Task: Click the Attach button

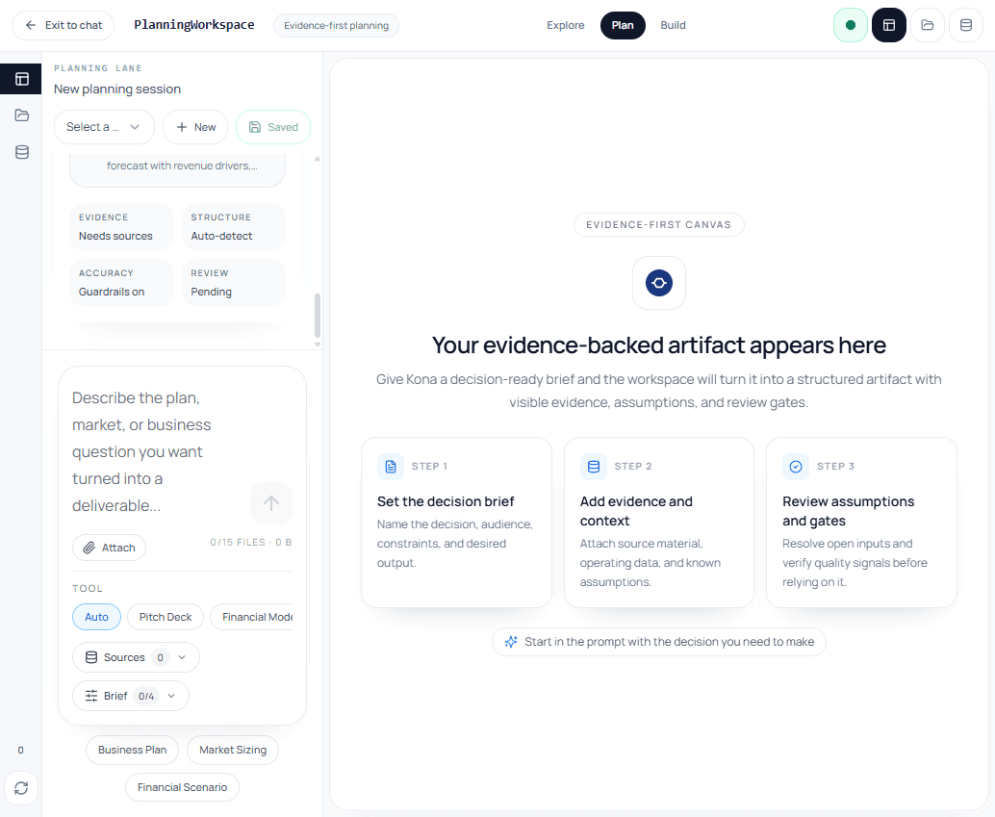Action: click(x=109, y=548)
